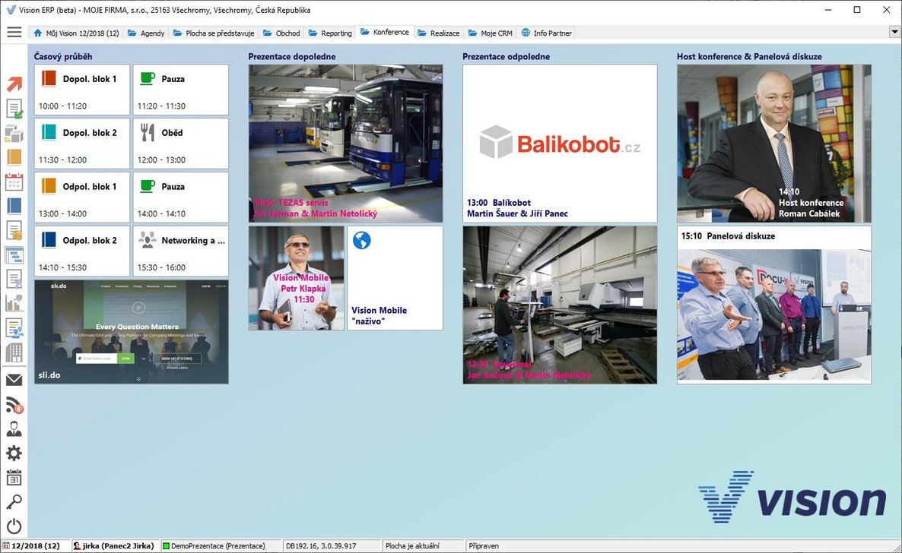Open the blue book sidebar icon

pos(14,206)
